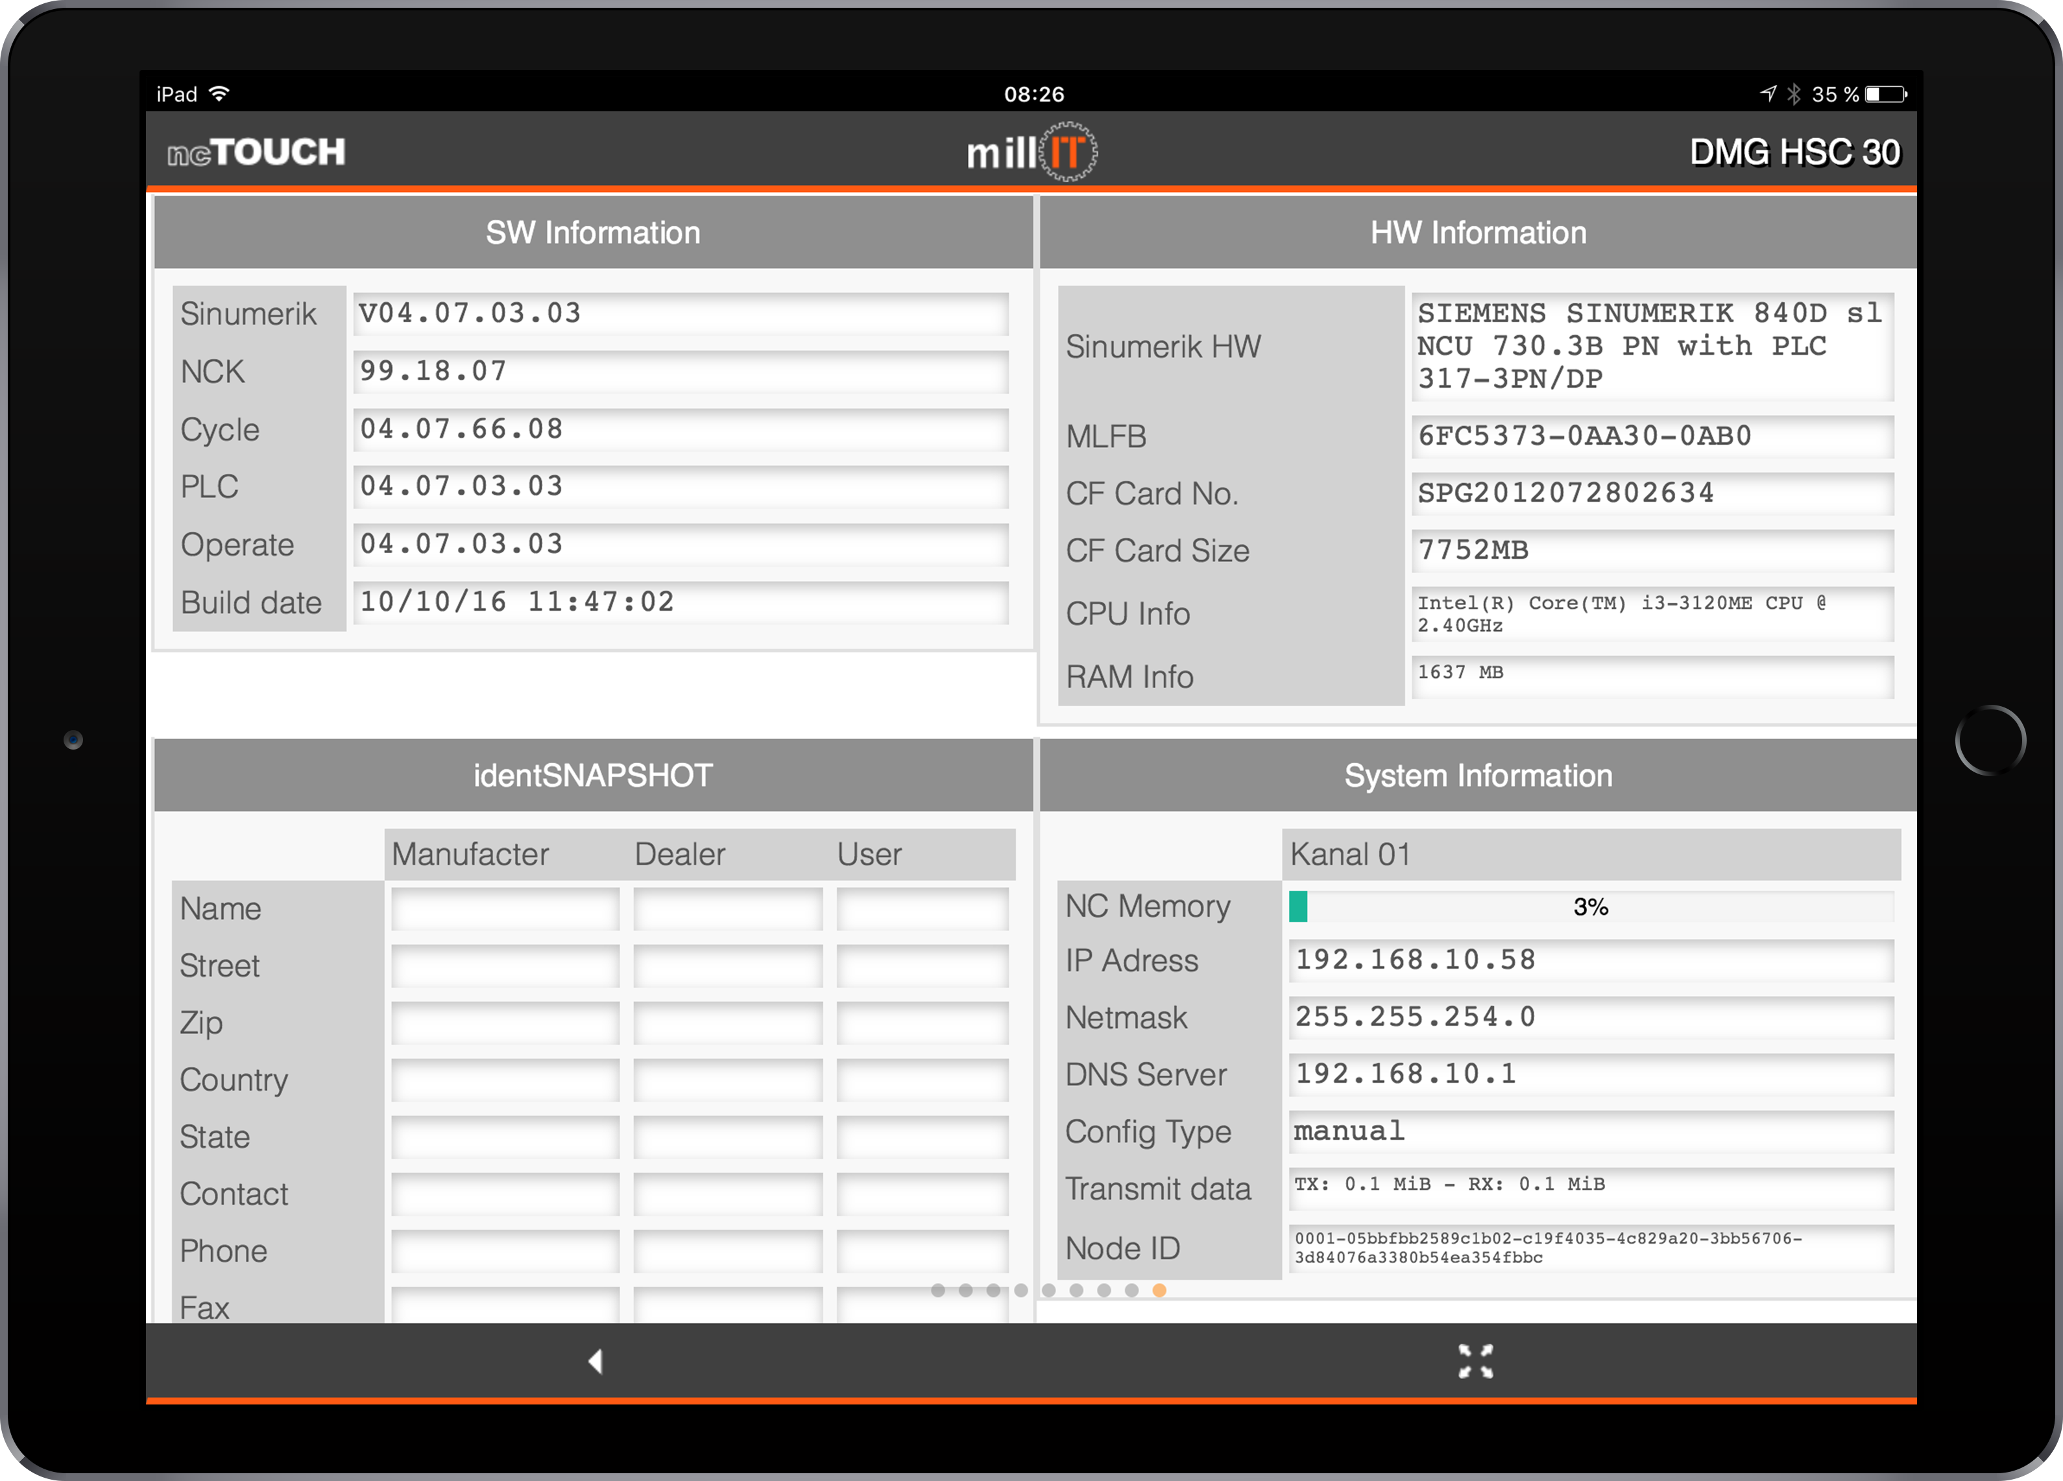Tap MLFB value 6FC5373-0AA30-0AB0
The image size is (2063, 1481).
point(1652,436)
